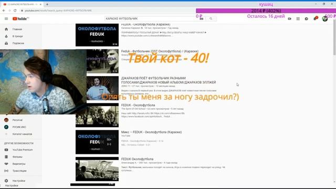This screenshot has height=189, width=336.
Task: Open the account avatar menu
Action: 325,19
